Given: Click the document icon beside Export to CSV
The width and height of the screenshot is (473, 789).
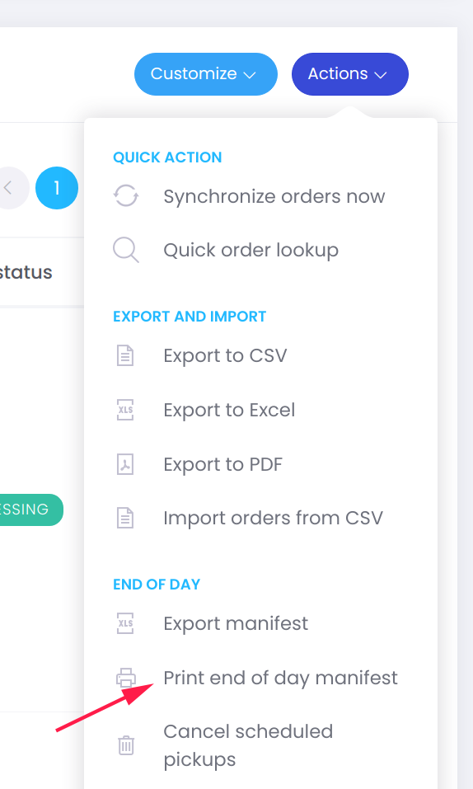Looking at the screenshot, I should point(125,355).
